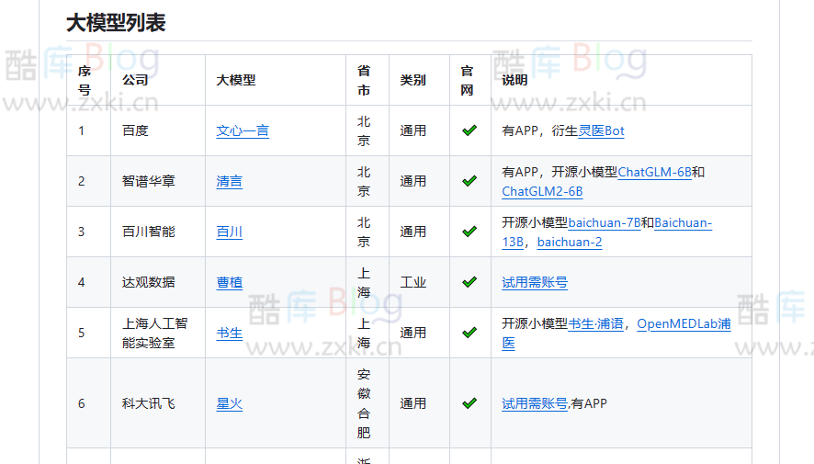The width and height of the screenshot is (814, 464).
Task: Open the Baichuan-13B link
Action: pyautogui.click(x=684, y=222)
